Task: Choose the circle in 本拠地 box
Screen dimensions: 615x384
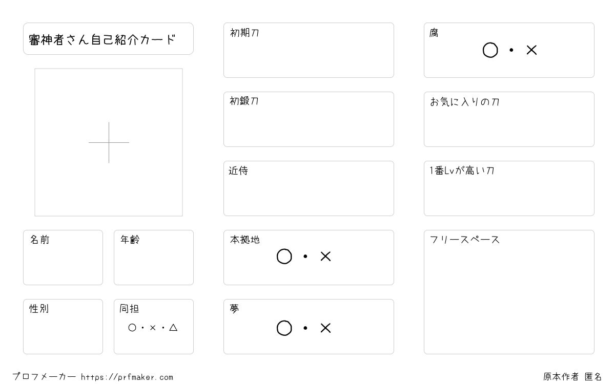Action: pos(284,257)
